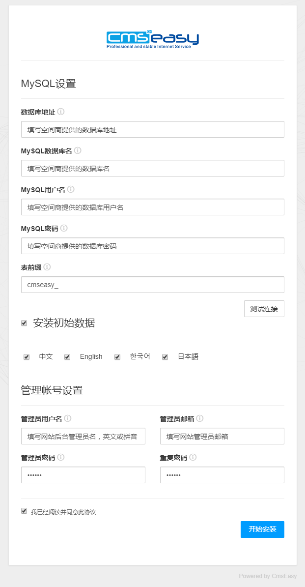This screenshot has width=305, height=587.
Task: Click info icon beside MySQL密码 label
Action: pos(64,228)
